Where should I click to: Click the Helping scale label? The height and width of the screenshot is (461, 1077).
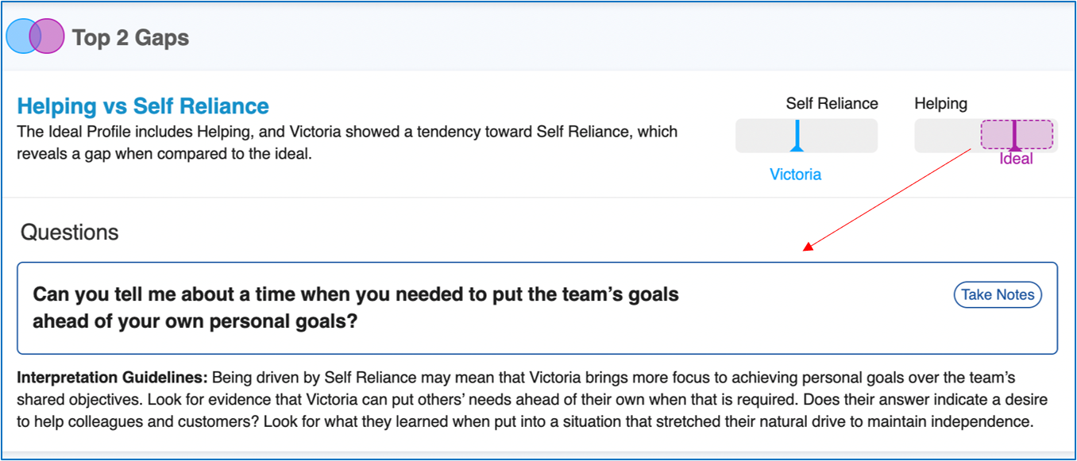click(940, 104)
